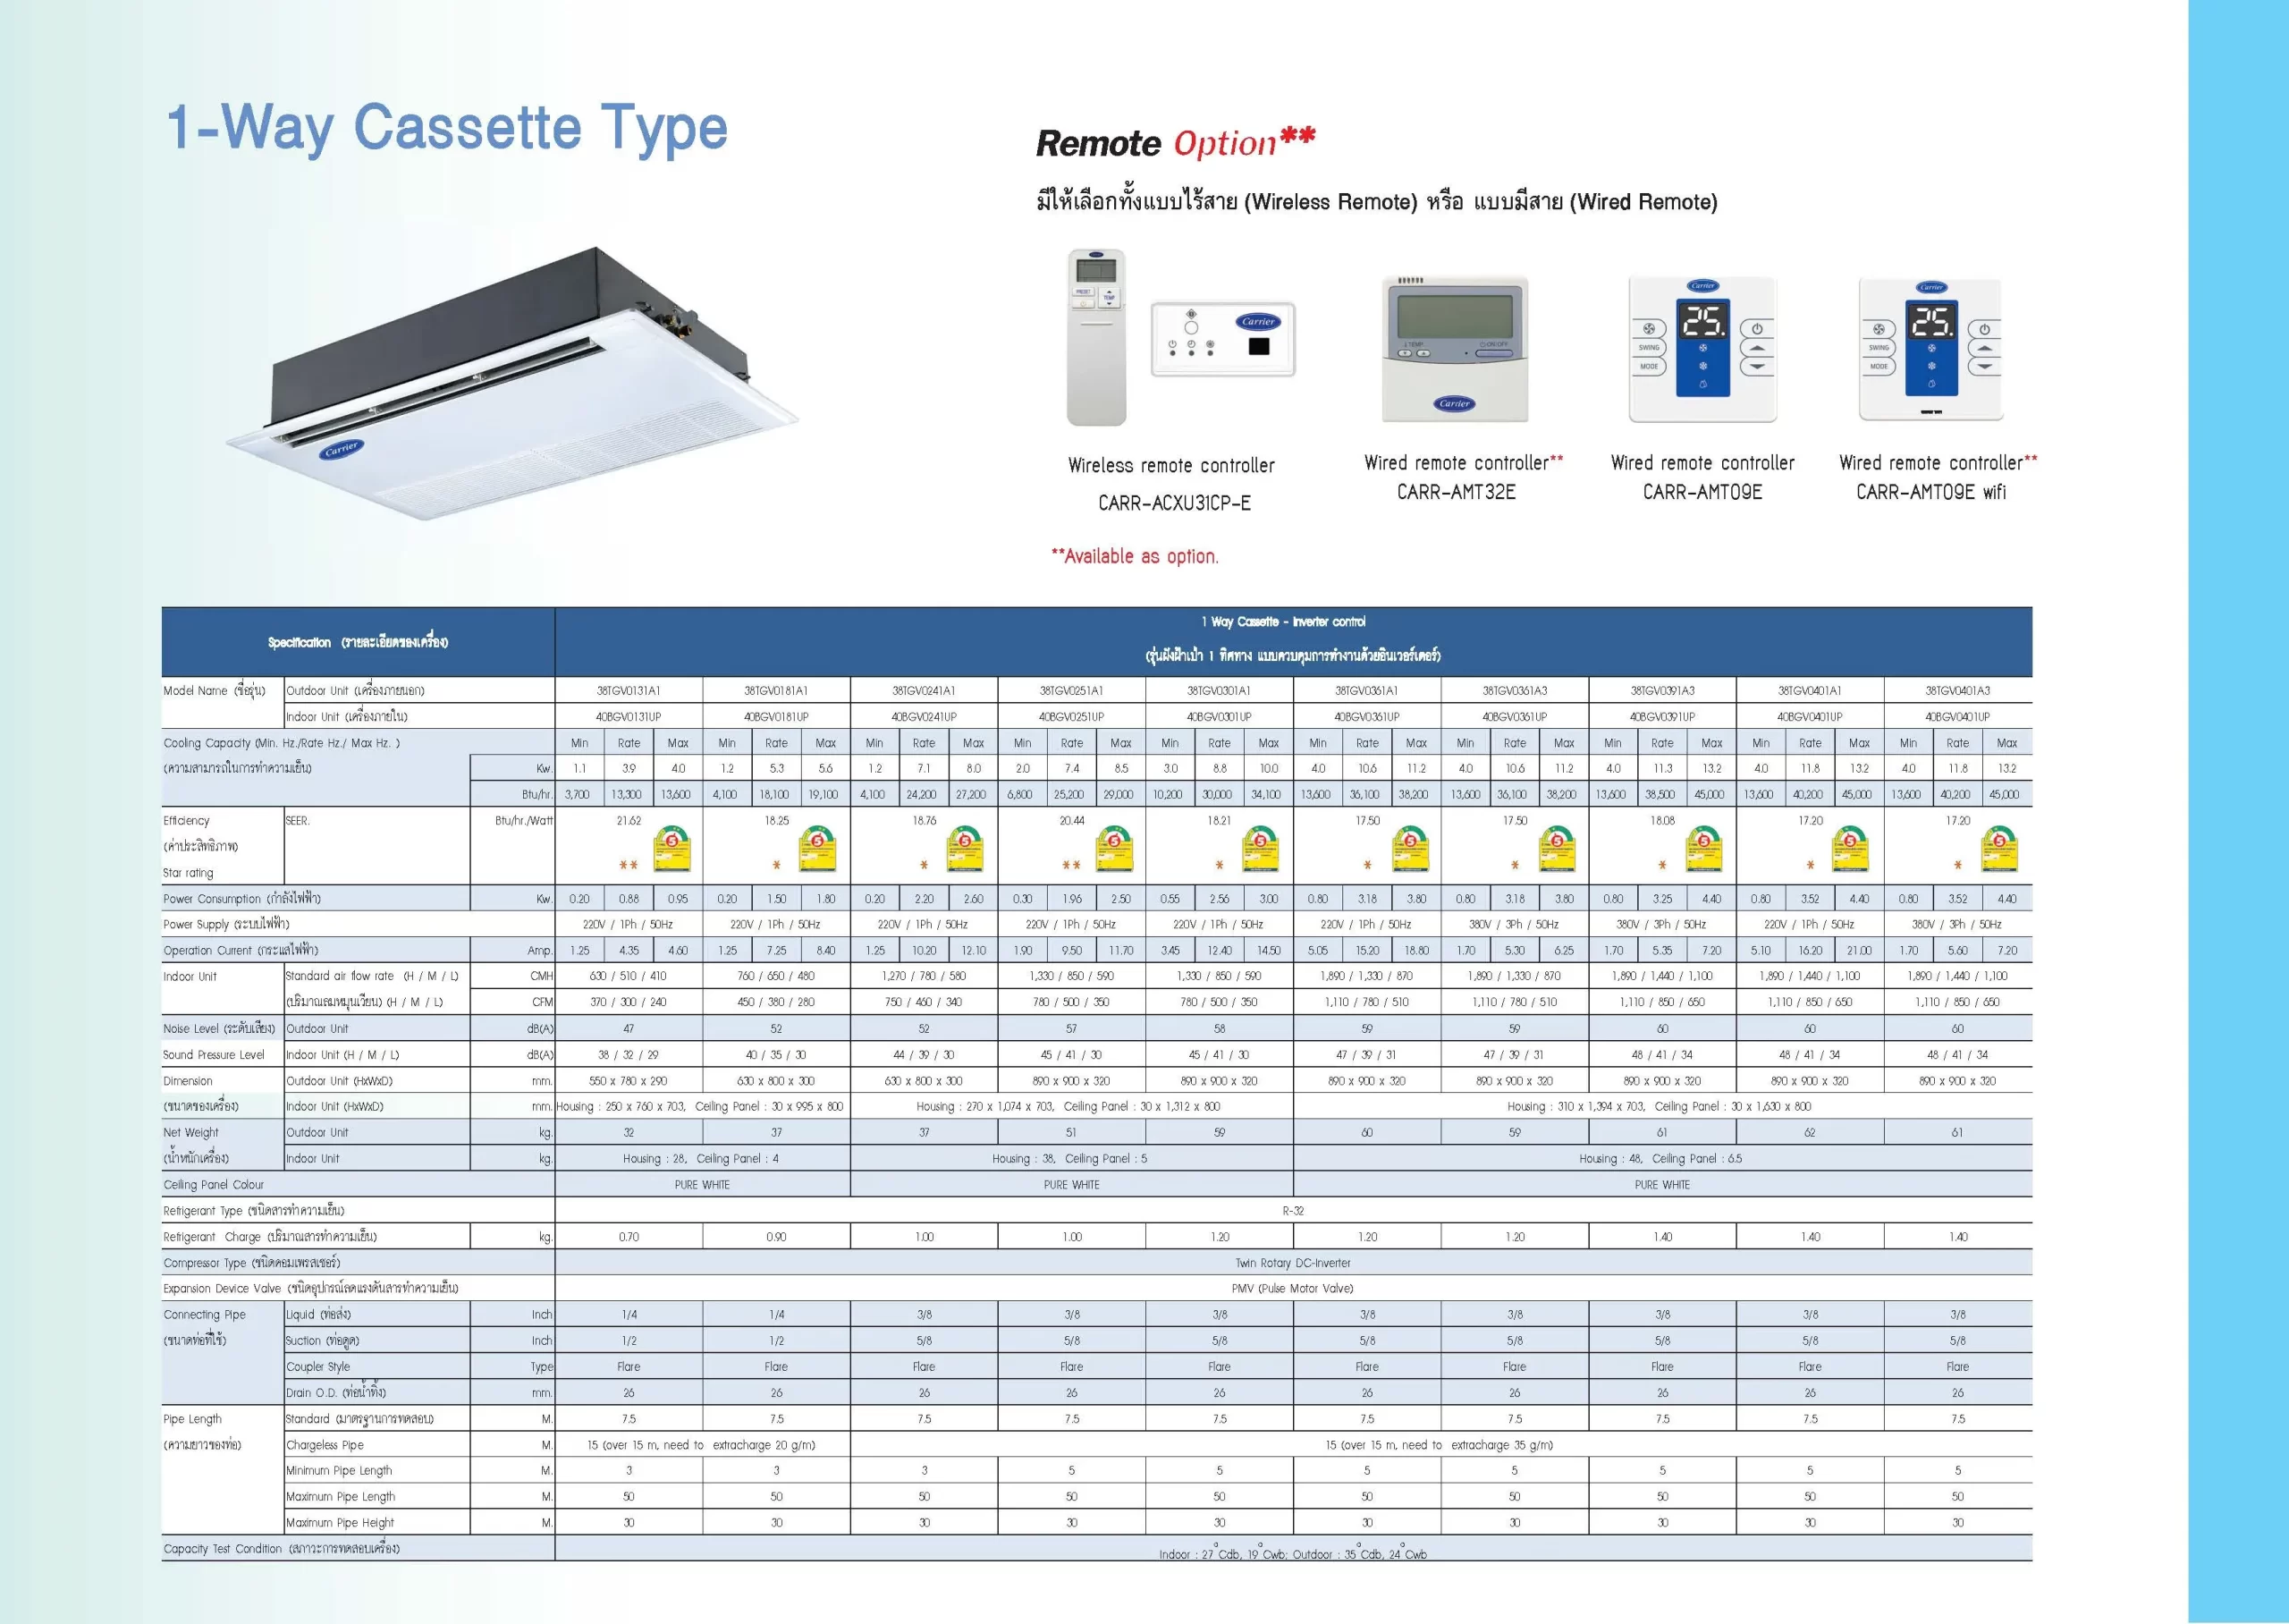Click the energy label icon under SEER 20.44

point(1114,850)
